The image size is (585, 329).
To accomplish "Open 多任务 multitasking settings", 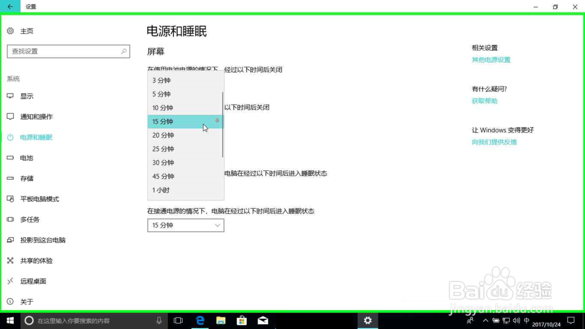I will coord(30,220).
